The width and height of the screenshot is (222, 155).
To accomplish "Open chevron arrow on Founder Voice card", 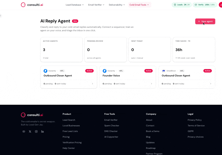I will click(152, 83).
